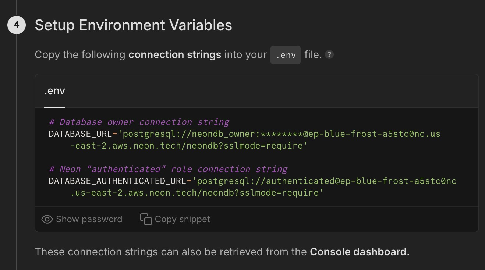Click the wrapped line starting with -east-2.aws
This screenshot has height=270, width=485.
[x=188, y=146]
